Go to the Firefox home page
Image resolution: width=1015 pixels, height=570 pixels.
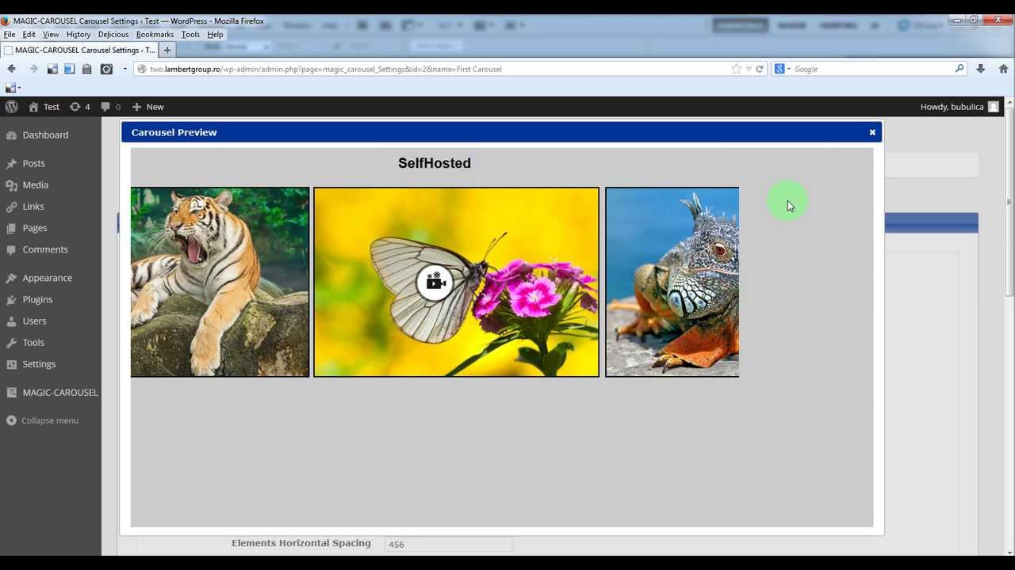[x=1003, y=69]
